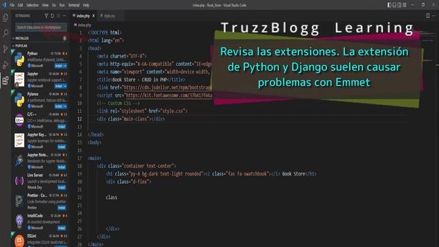Install the C/C++ extension
This screenshot has height=247, width=439.
tap(62, 126)
